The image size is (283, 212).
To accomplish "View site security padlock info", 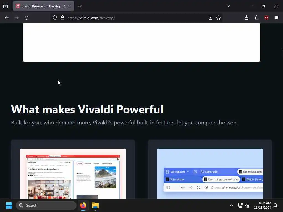I will 62,18.
